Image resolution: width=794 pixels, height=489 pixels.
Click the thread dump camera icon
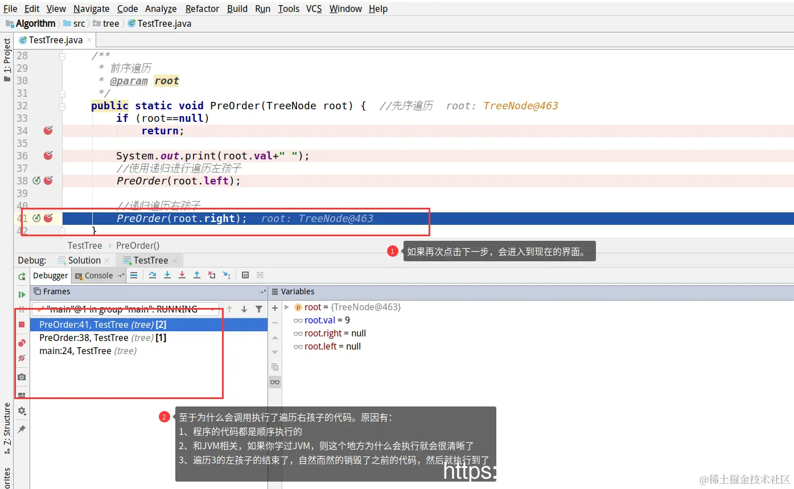point(22,377)
